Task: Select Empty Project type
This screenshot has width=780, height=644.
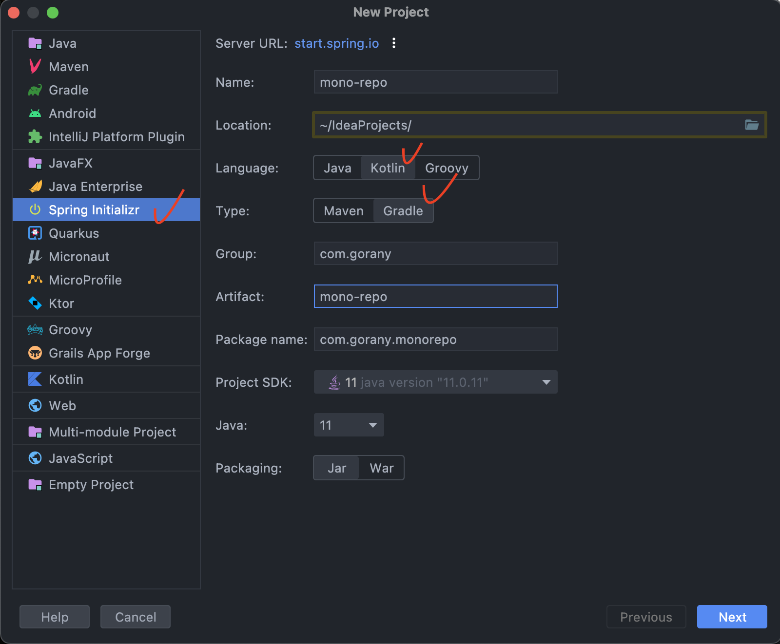Action: pyautogui.click(x=106, y=485)
